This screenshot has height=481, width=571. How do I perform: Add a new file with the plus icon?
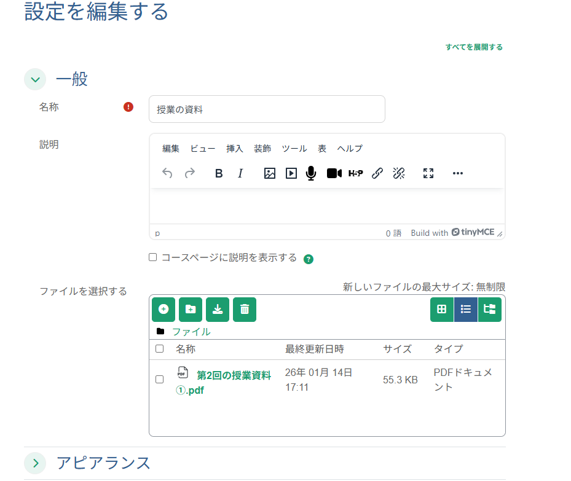(x=163, y=309)
